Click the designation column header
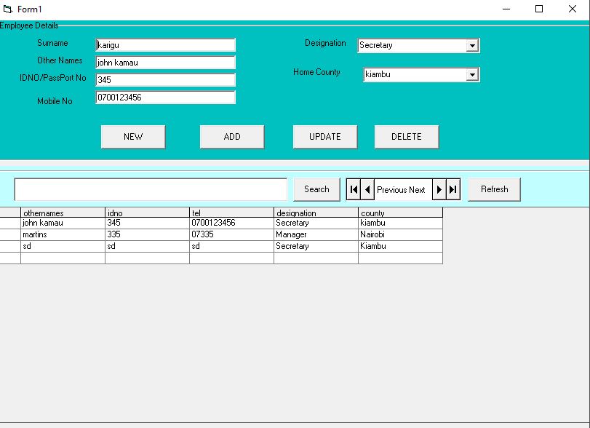This screenshot has height=428, width=590. tap(316, 213)
